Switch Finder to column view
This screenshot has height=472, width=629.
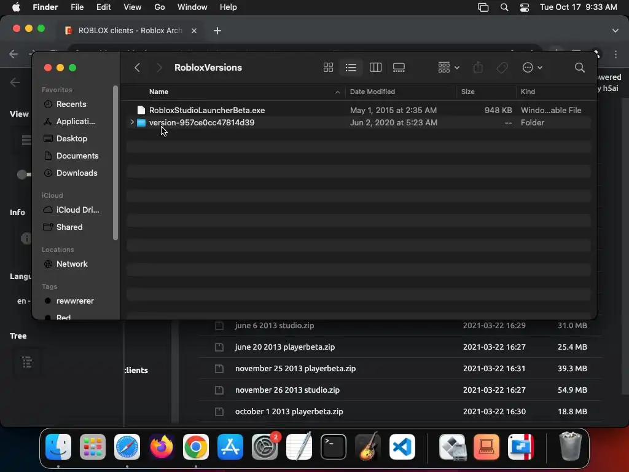[375, 68]
